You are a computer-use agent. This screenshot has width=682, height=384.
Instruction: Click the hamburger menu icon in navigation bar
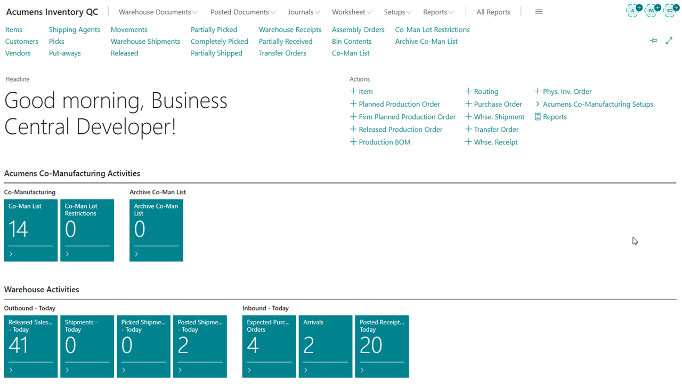[x=539, y=12]
